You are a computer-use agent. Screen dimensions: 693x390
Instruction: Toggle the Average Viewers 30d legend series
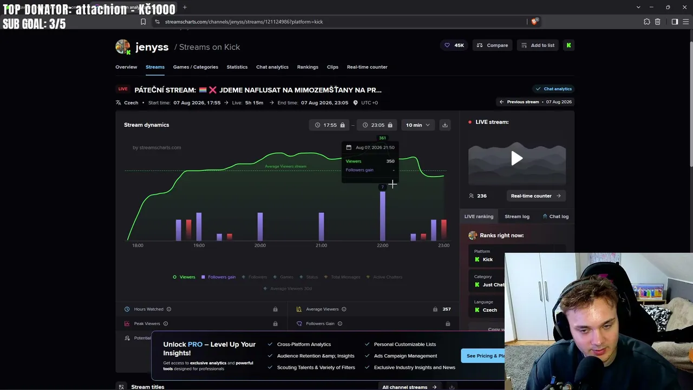click(x=287, y=289)
